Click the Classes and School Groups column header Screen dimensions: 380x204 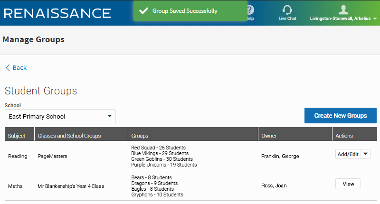coord(81,134)
